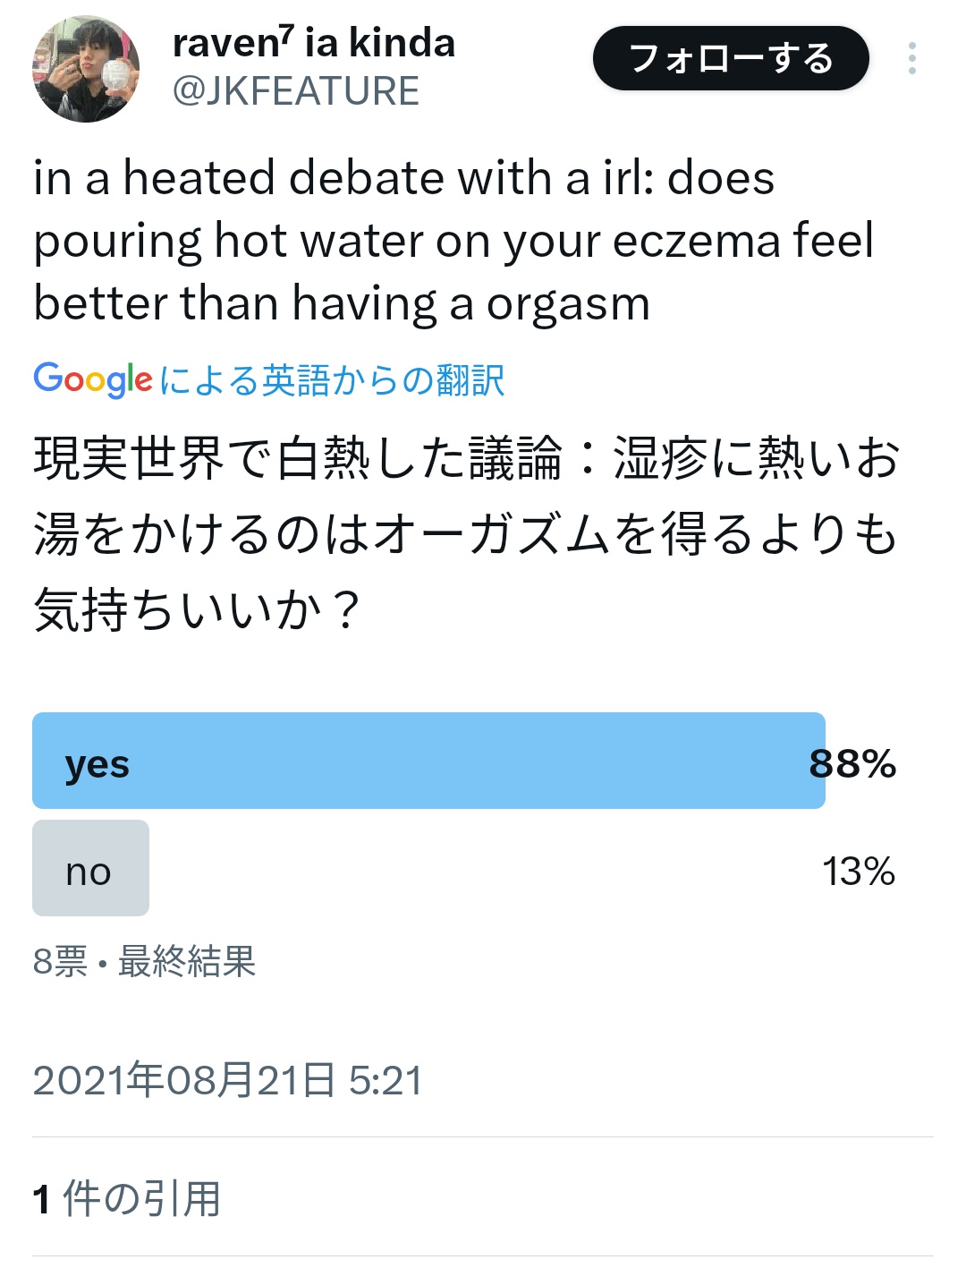View the 1 件の引用 quotes
This screenshot has height=1268, width=966.
pos(127,1198)
